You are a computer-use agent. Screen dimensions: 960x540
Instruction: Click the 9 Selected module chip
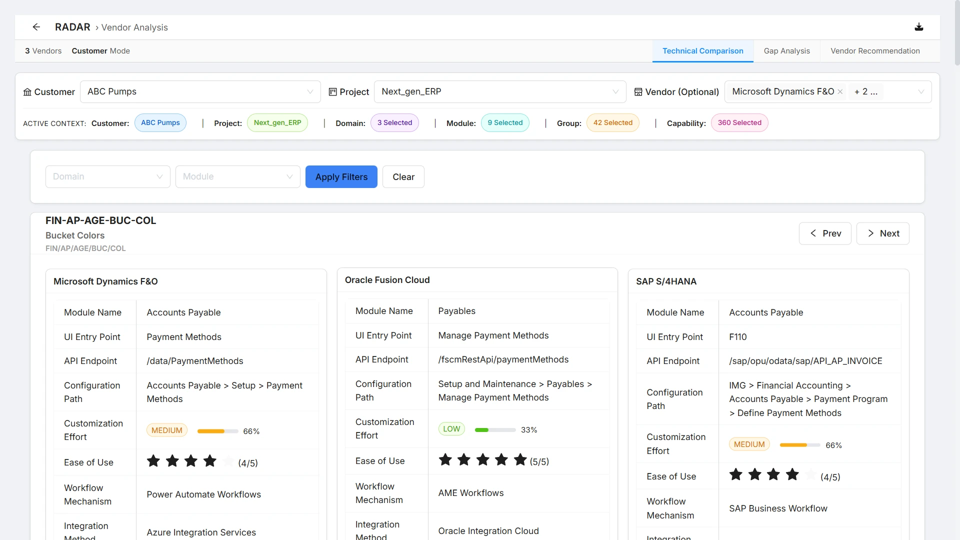(505, 122)
